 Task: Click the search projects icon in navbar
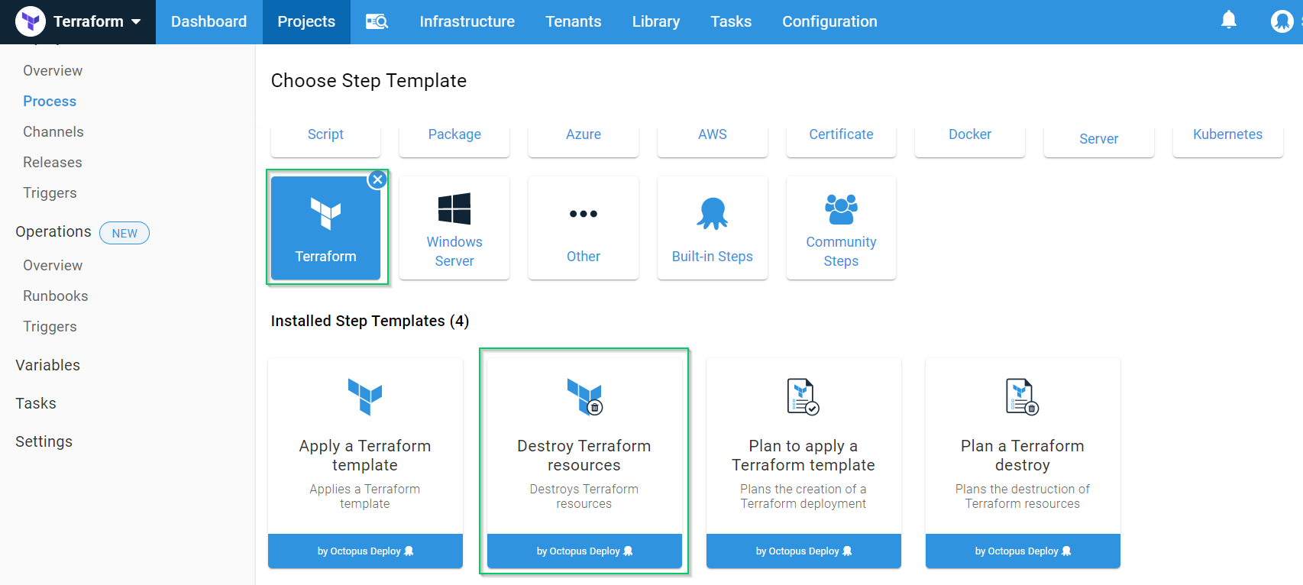377,21
